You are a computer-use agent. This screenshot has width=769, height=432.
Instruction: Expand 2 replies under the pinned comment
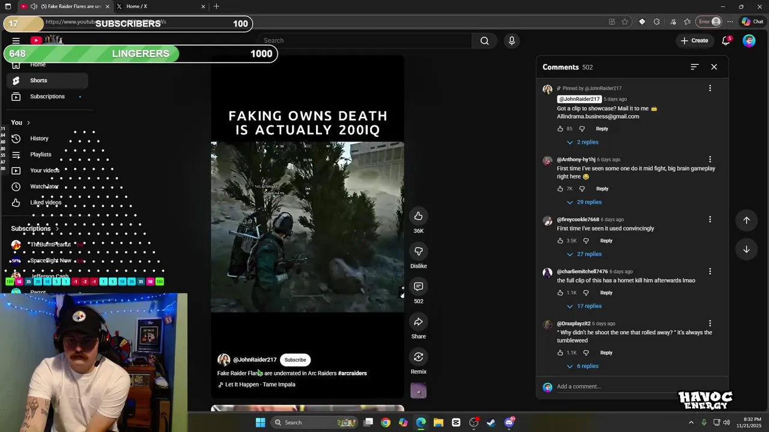point(582,142)
